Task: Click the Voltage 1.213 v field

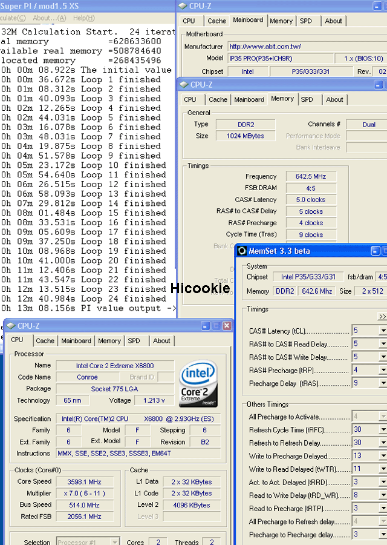Action: (154, 400)
